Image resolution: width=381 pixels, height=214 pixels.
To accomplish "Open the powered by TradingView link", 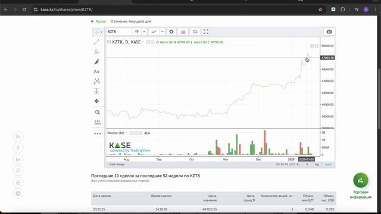I will (x=130, y=150).
